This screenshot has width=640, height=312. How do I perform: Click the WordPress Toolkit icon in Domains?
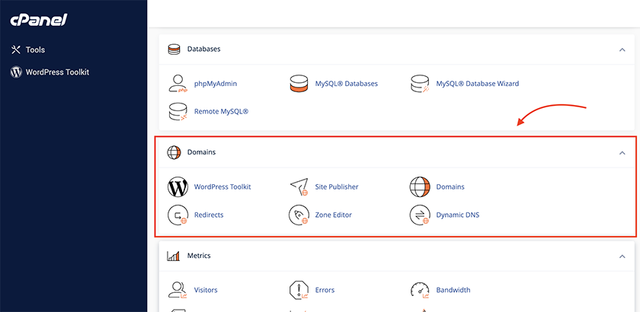[x=178, y=187]
